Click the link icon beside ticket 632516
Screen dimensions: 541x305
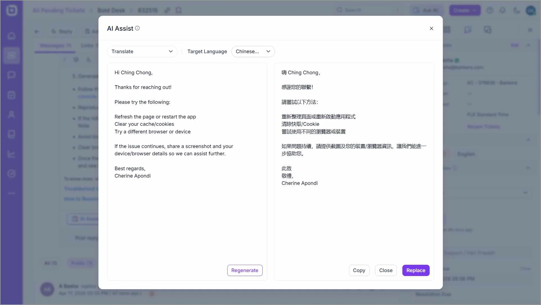167,10
